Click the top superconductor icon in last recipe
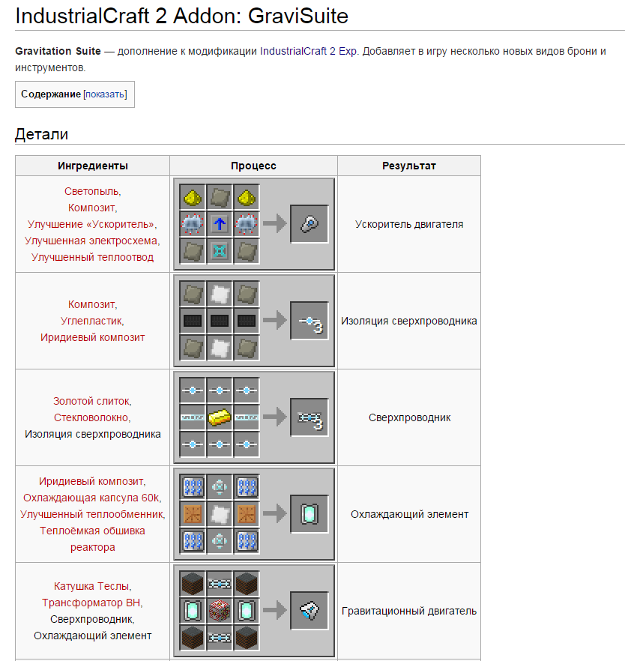This screenshot has width=625, height=661. click(220, 583)
